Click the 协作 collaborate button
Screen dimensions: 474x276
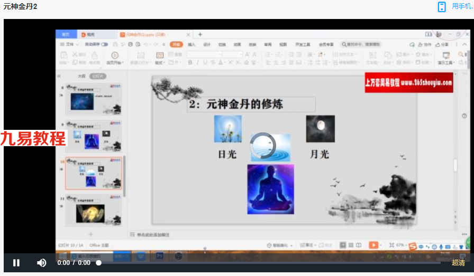pos(425,44)
